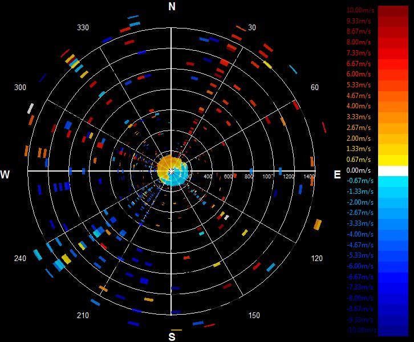Select the 210 degree bearing label
Screen dimensions: 414x342
[83, 315]
